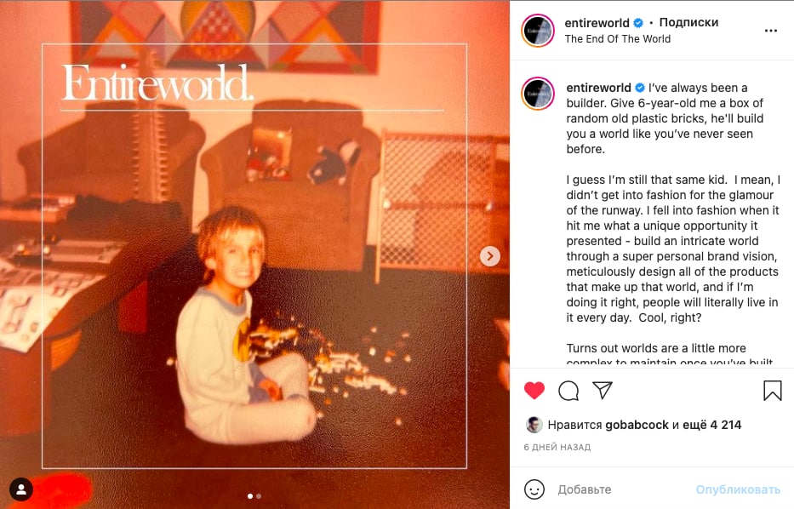Open emoji picker smiley icon
This screenshot has width=794, height=509.
coord(534,489)
